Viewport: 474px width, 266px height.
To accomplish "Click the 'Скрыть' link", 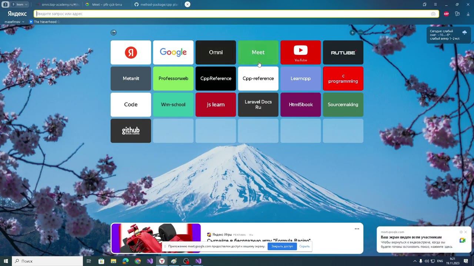I will click(x=304, y=246).
